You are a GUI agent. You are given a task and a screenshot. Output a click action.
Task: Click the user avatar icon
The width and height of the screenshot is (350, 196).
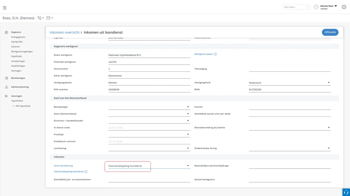click(316, 7)
